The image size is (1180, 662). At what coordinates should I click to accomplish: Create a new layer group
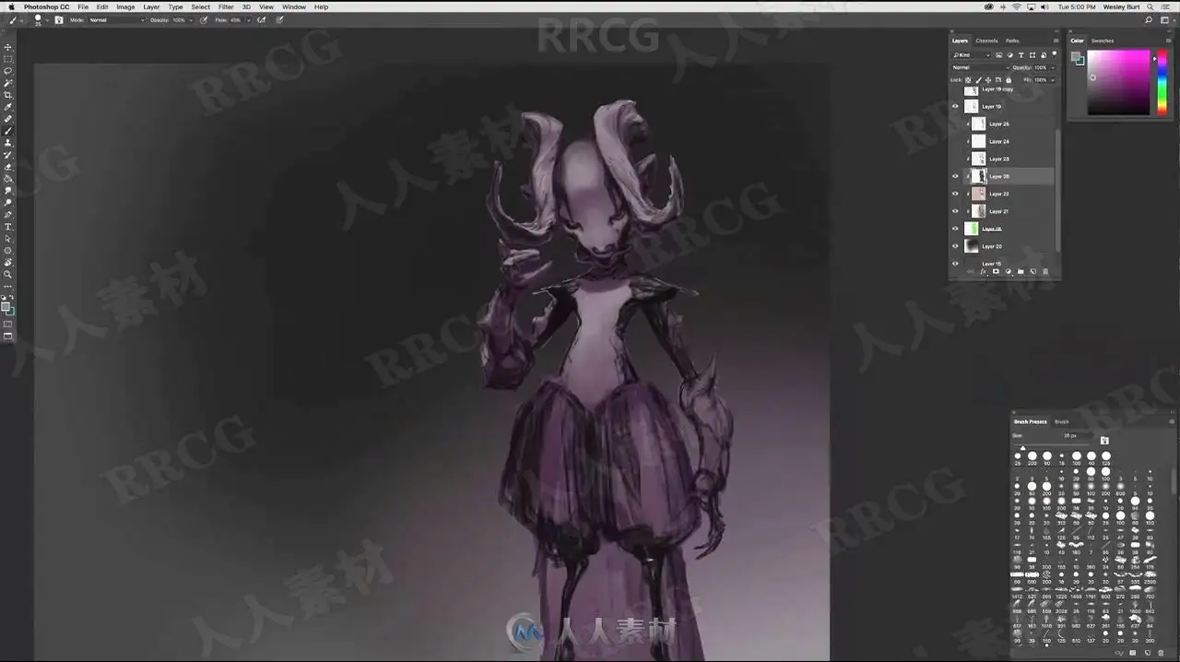pos(1021,271)
